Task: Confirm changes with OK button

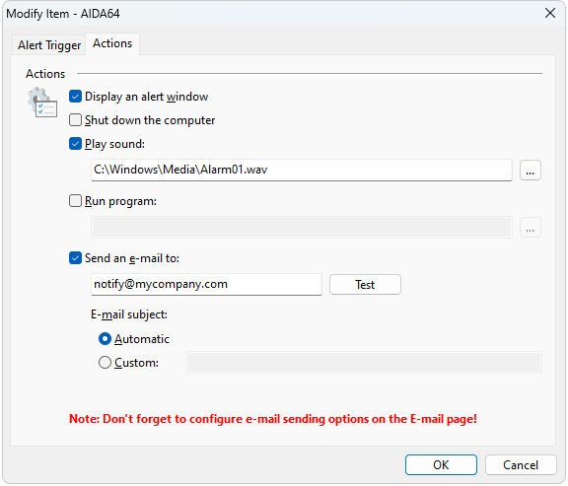Action: [441, 465]
